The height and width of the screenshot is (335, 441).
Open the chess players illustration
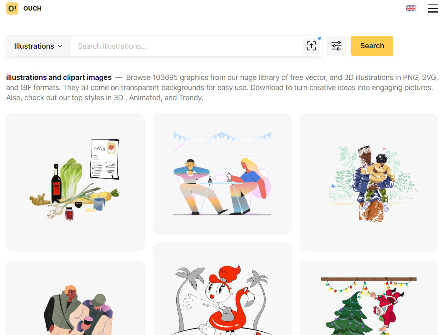(222, 174)
